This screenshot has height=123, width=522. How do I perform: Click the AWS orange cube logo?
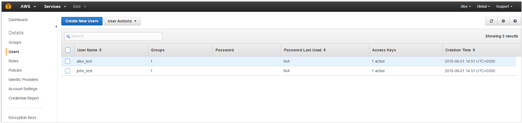pos(8,6)
